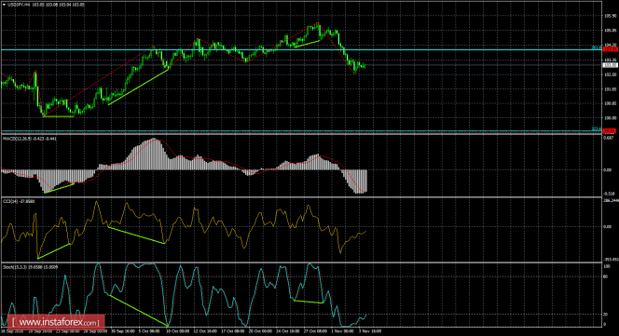Click the 105.90 price scale label
The image size is (619, 336).
click(x=610, y=16)
